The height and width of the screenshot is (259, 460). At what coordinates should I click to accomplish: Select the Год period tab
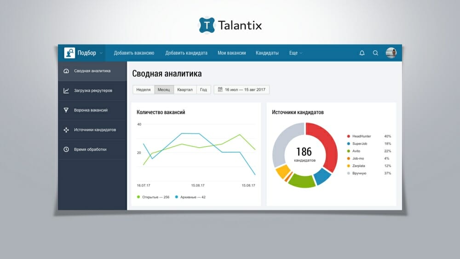203,89
